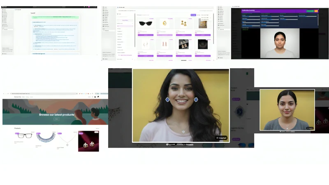Viewport: 329px width, 185px height.
Task: Click the button under 'Browse our latest products'
Action: (x=57, y=119)
